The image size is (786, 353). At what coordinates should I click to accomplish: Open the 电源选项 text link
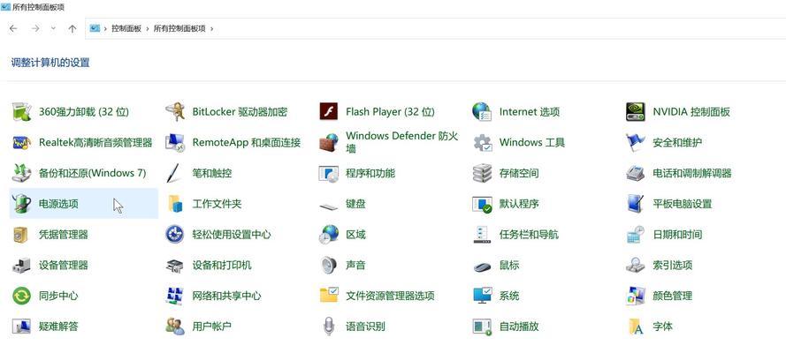[x=58, y=204]
